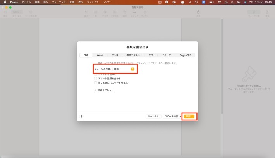
Task: Switch to the Word export tab
Action: coord(100,55)
